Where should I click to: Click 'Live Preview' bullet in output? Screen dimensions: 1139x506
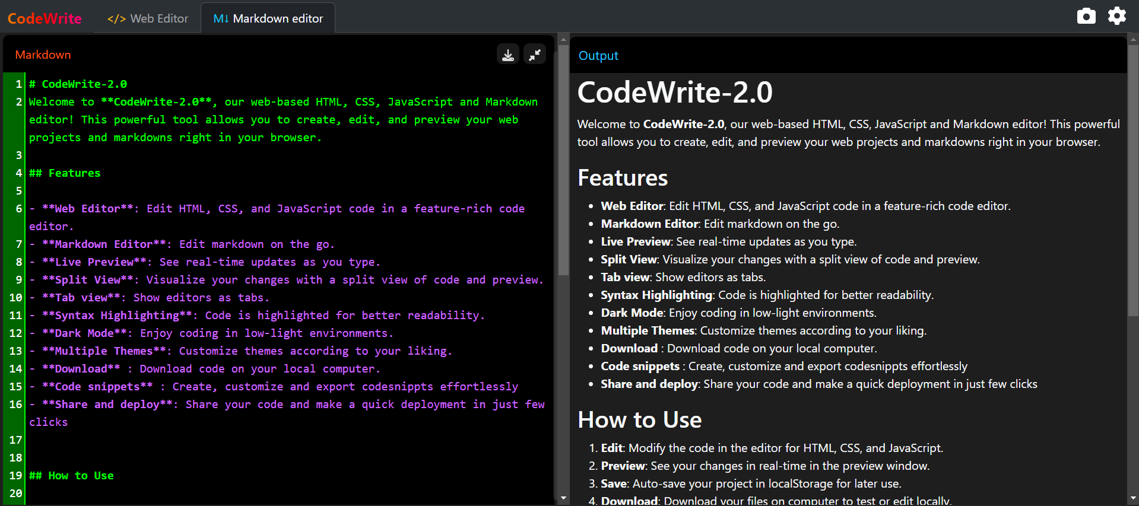tap(729, 241)
